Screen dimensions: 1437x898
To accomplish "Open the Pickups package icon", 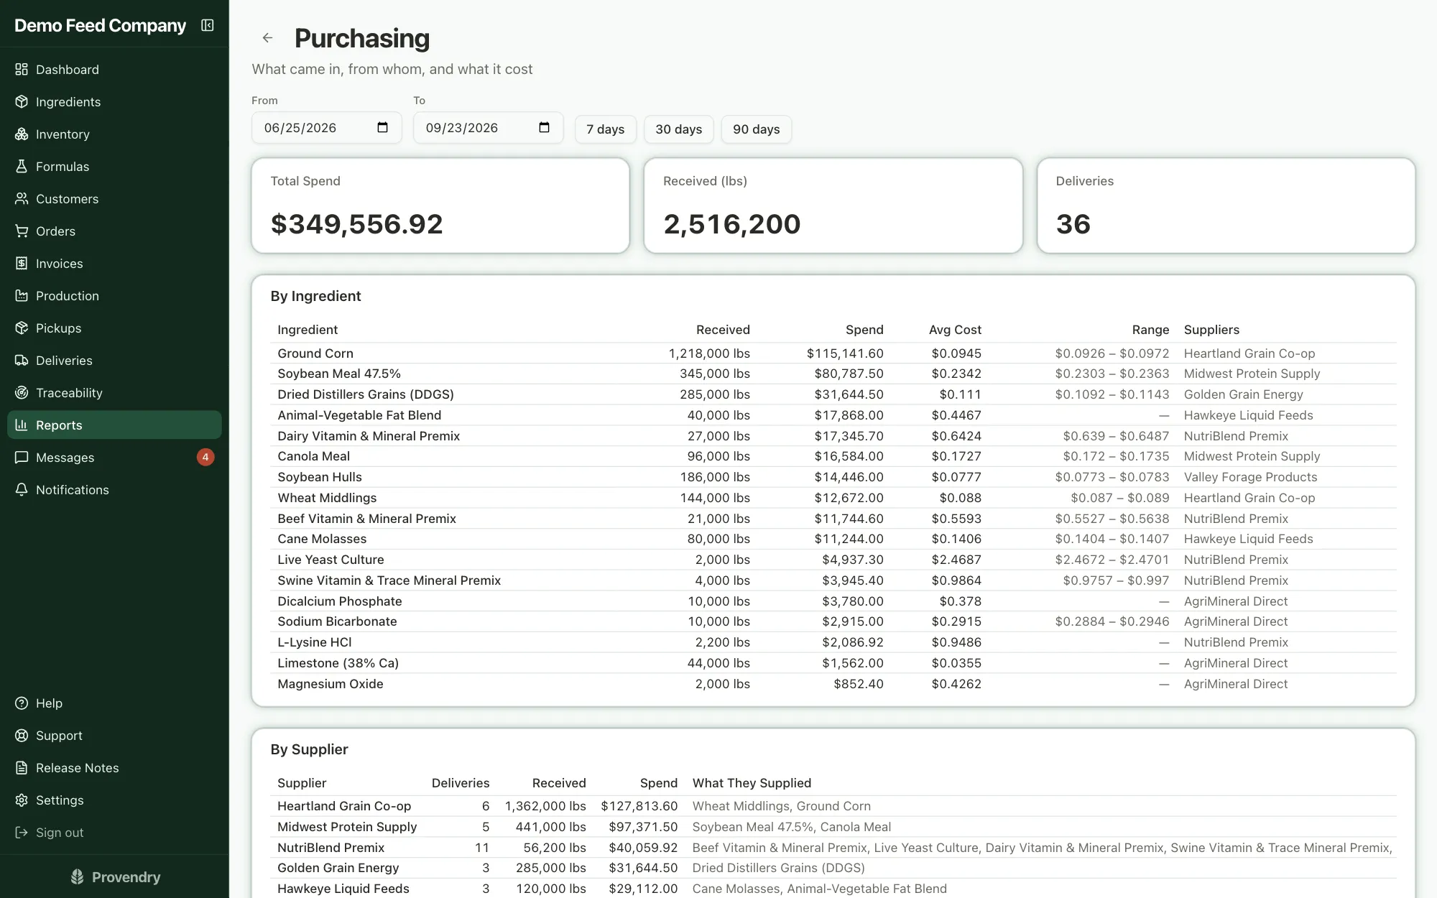I will [22, 328].
